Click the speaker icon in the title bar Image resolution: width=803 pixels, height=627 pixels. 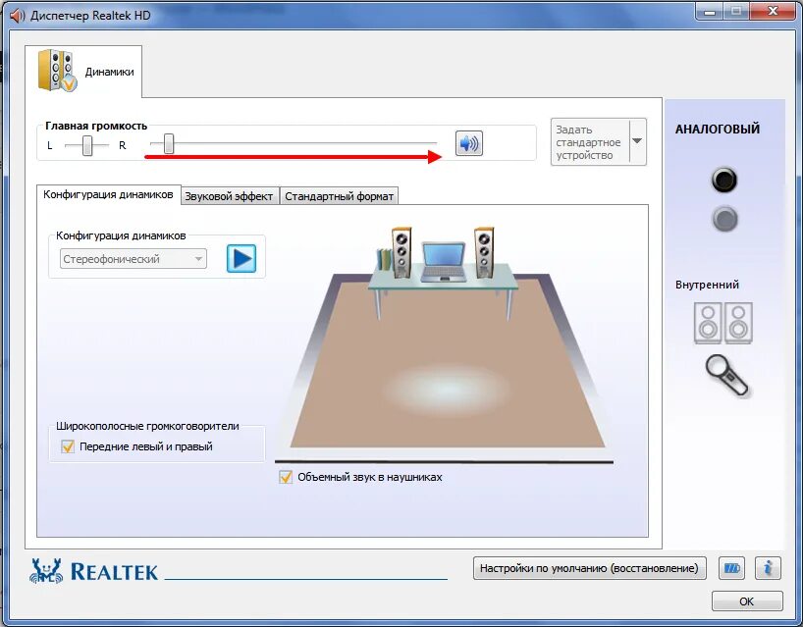click(17, 16)
